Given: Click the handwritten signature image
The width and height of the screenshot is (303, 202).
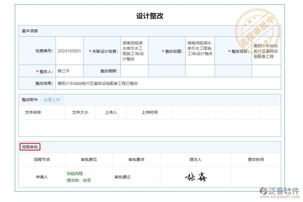Looking at the screenshot, I should pyautogui.click(x=196, y=176).
